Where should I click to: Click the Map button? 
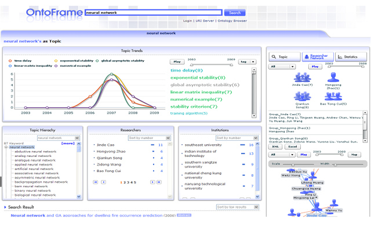[x=354, y=155]
